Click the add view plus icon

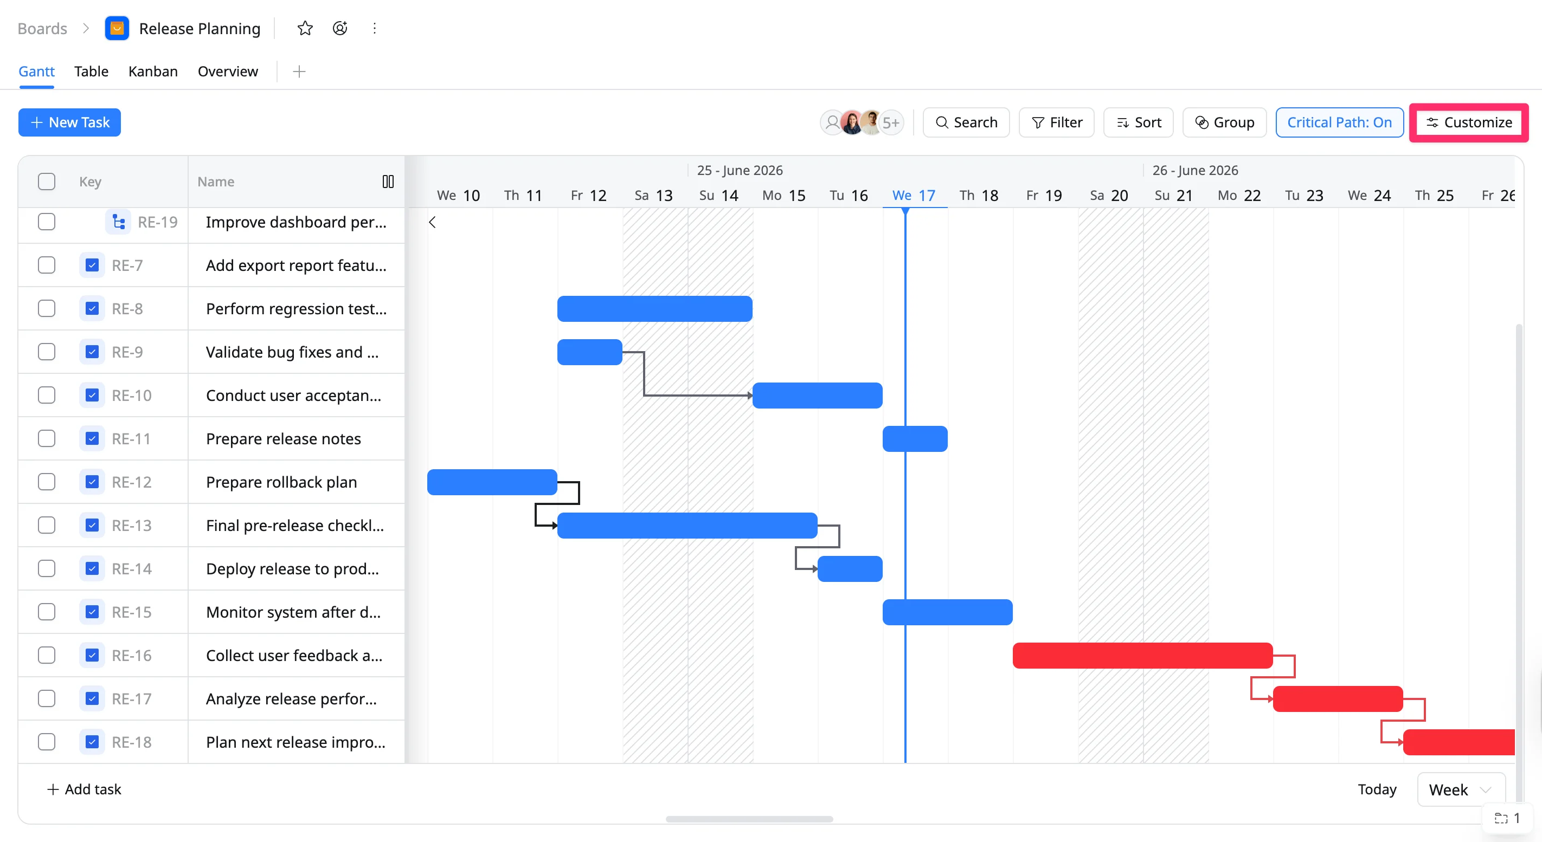point(299,72)
